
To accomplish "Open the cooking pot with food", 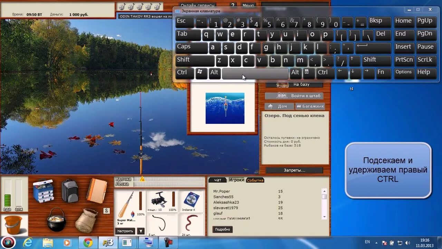I will point(56,220).
